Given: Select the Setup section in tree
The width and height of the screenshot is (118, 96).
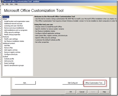Looking at the screenshot, I should click(5, 19).
